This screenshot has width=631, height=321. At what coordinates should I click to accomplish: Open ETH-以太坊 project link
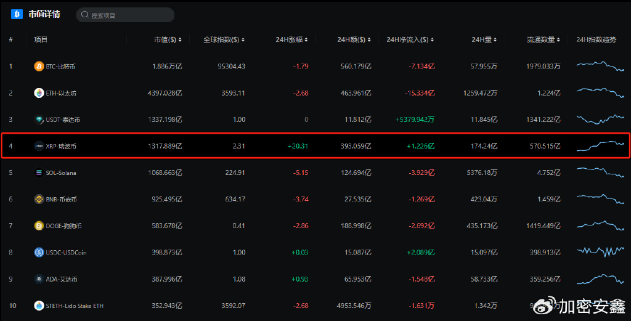61,93
